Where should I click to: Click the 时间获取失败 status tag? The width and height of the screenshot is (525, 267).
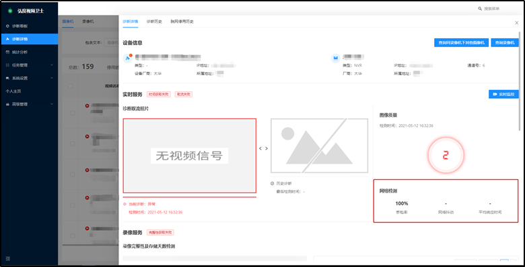159,95
